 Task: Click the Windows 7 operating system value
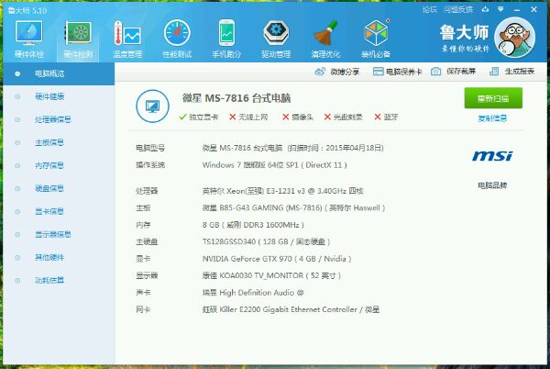[x=275, y=165]
